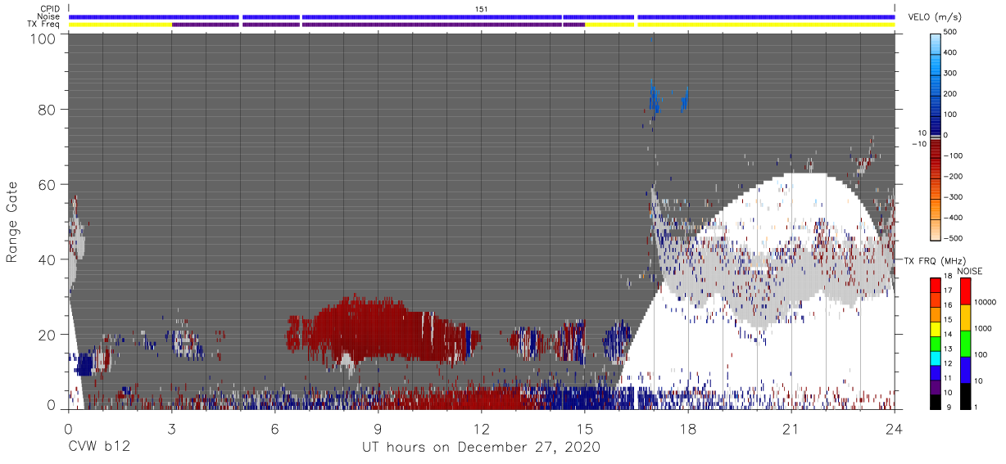Click the 60 tick on Range Gate axis
Viewport: 1006px width, 464px height.
46,184
